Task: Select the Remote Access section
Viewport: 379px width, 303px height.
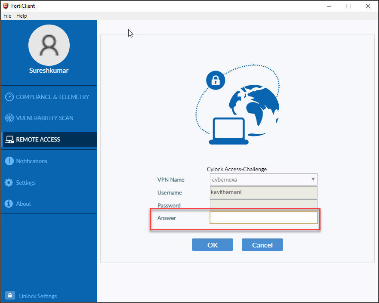Action: (x=49, y=139)
